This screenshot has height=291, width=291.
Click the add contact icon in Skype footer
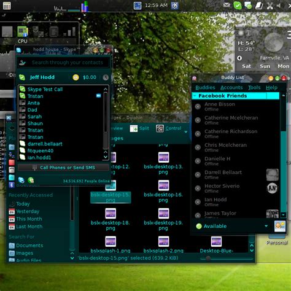(31, 180)
